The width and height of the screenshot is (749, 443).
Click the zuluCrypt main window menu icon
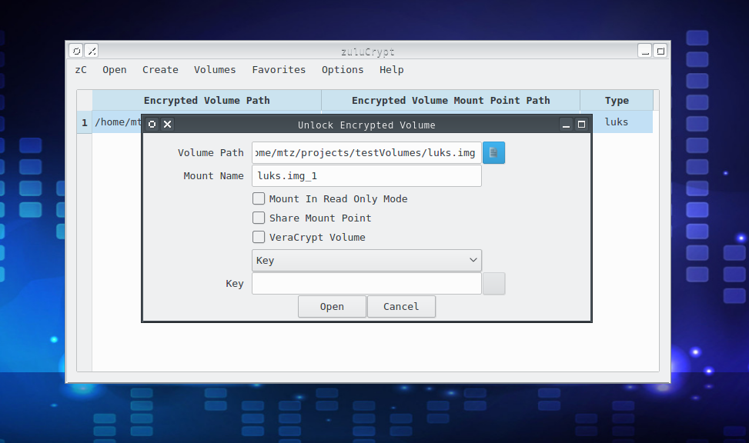76,51
